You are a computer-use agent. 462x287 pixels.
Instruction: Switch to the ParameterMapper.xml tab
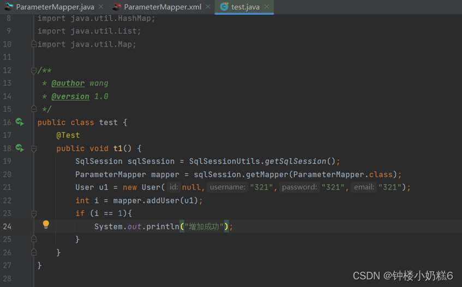(163, 7)
